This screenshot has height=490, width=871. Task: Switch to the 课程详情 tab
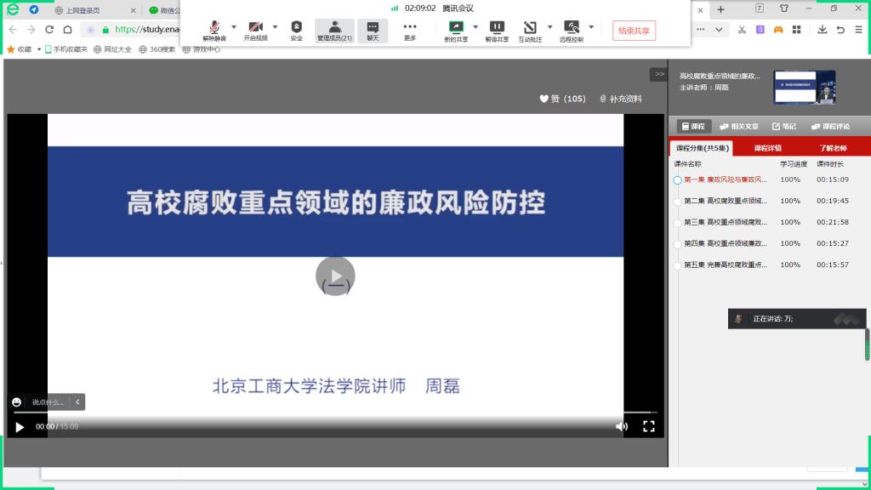click(x=767, y=148)
